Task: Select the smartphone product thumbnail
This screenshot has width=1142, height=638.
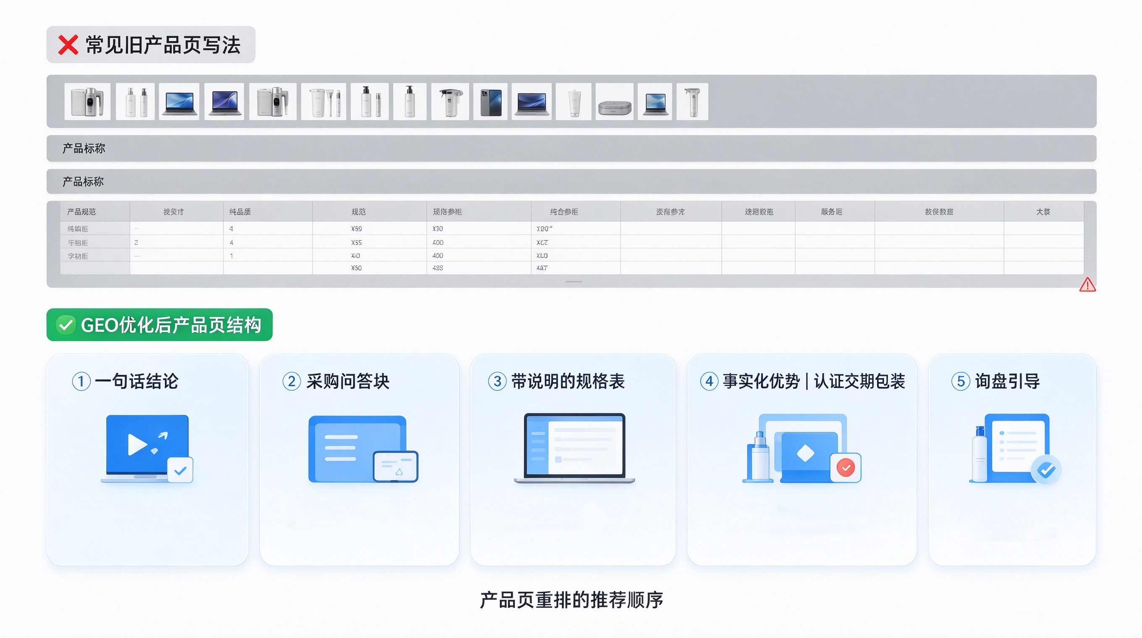Action: click(491, 102)
